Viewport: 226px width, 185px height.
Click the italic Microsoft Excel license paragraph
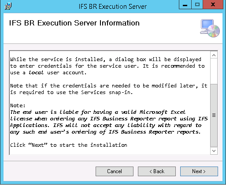point(109,122)
